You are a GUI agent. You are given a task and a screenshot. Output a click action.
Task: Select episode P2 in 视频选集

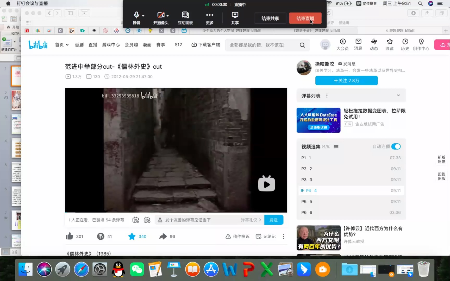351,169
